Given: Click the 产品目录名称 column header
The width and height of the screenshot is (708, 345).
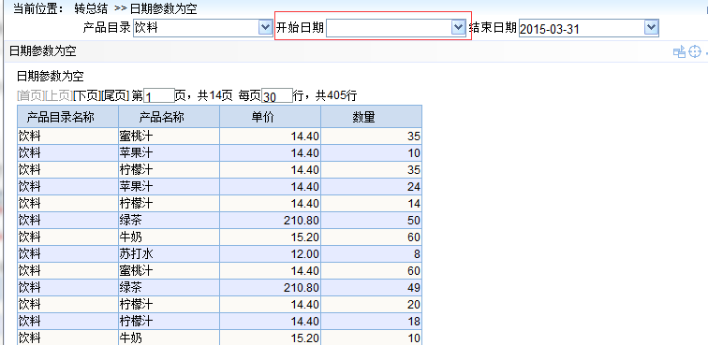Looking at the screenshot, I should [67, 117].
